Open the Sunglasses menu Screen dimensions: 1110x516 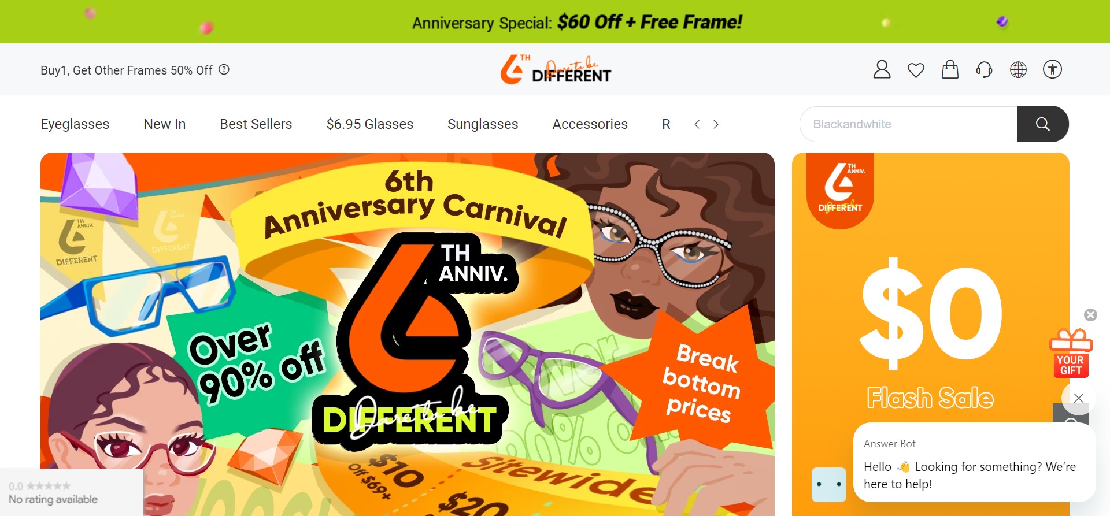[483, 124]
